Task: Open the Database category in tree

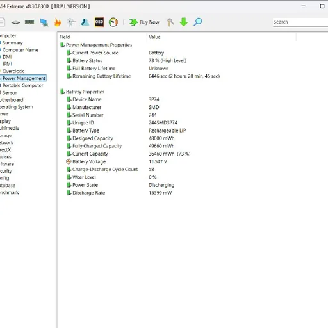Action: 8,185
